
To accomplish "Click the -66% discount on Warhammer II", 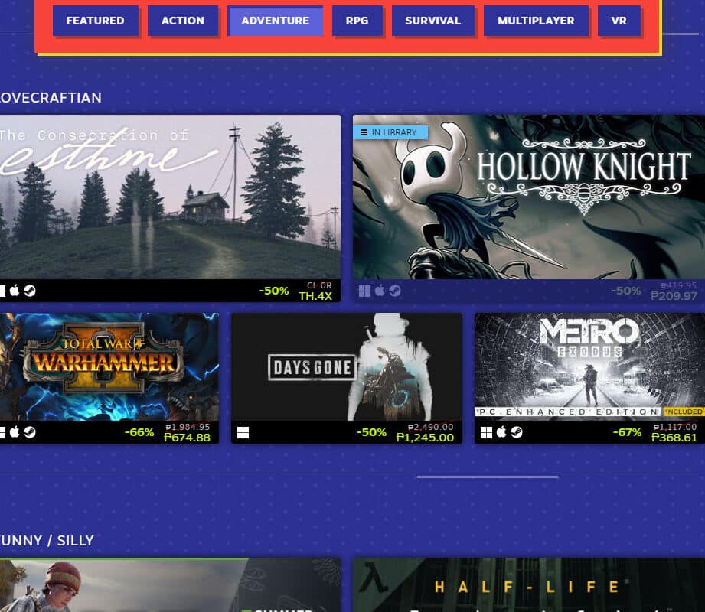I will [x=139, y=432].
